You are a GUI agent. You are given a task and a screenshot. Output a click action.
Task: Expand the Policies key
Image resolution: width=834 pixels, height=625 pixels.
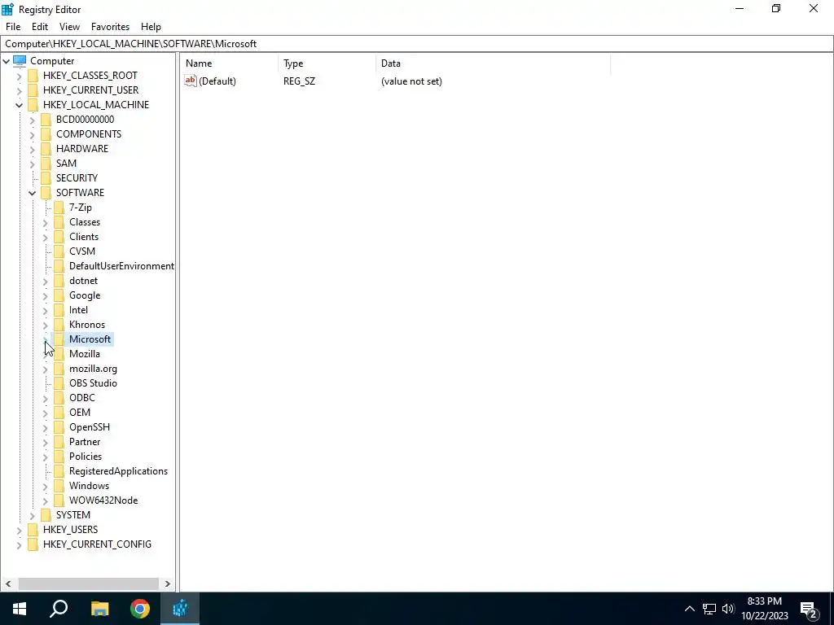[x=46, y=457]
